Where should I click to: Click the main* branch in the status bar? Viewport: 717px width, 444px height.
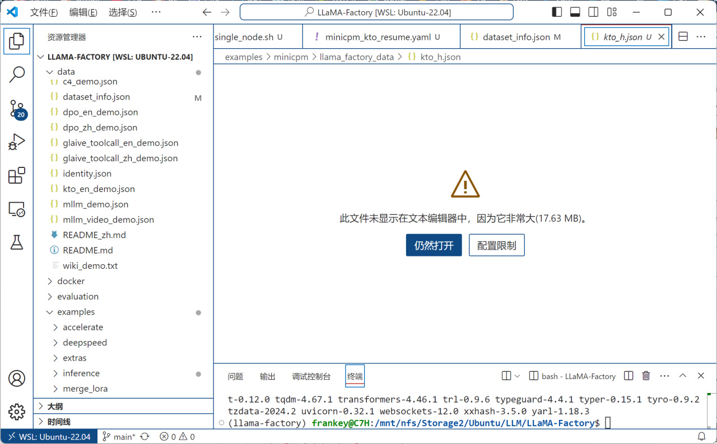(x=119, y=437)
